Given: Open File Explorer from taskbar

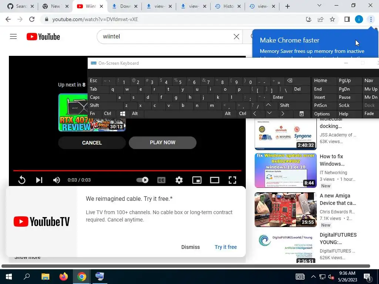Looking at the screenshot, I should click(45, 277).
